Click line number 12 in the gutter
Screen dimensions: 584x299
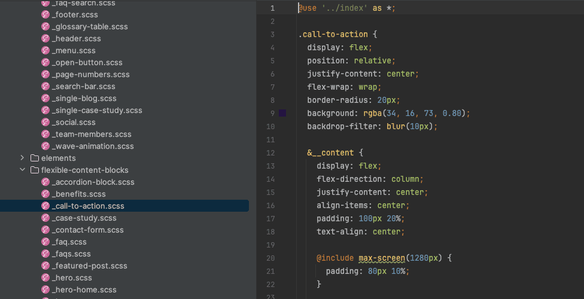271,152
